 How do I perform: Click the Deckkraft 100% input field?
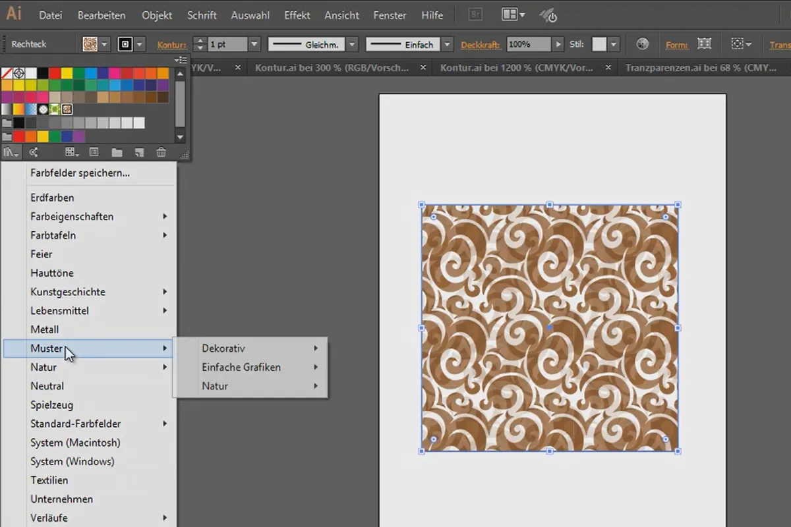point(528,44)
